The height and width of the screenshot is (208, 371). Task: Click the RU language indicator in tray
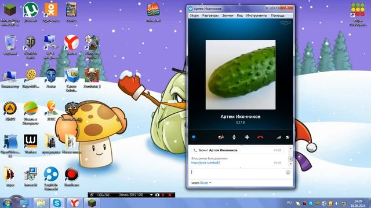click(289, 202)
